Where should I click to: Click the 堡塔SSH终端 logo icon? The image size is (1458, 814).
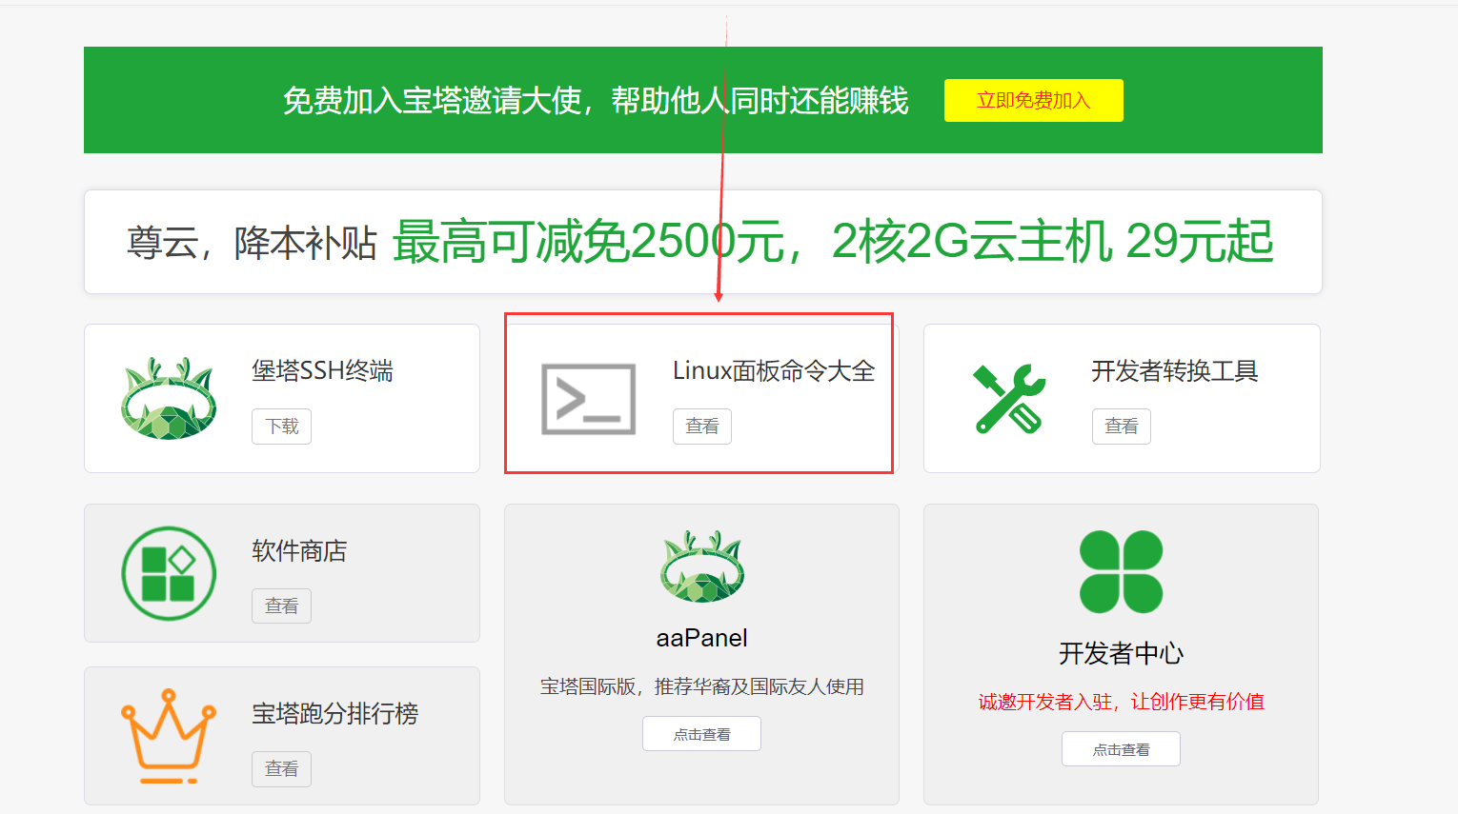pyautogui.click(x=169, y=398)
